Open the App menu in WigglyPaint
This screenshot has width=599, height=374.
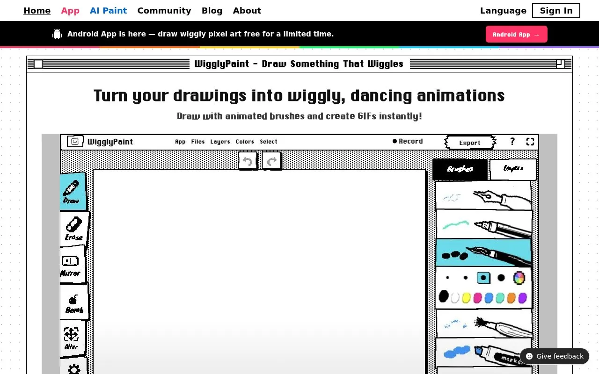point(180,142)
